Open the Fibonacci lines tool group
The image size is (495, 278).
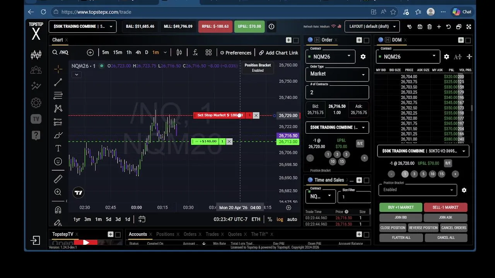pos(58,95)
